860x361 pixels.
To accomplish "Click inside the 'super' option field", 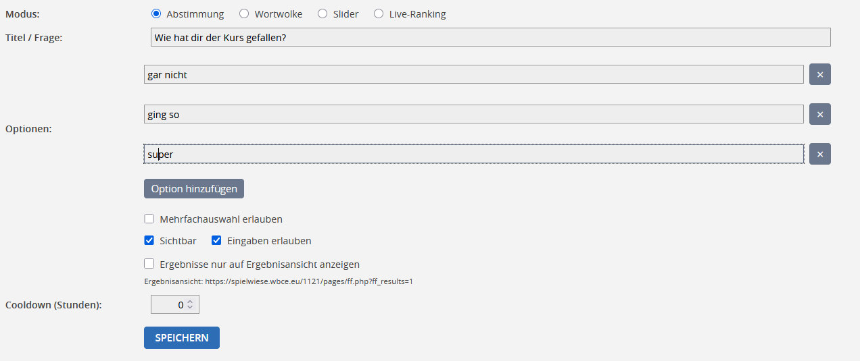I will [473, 155].
